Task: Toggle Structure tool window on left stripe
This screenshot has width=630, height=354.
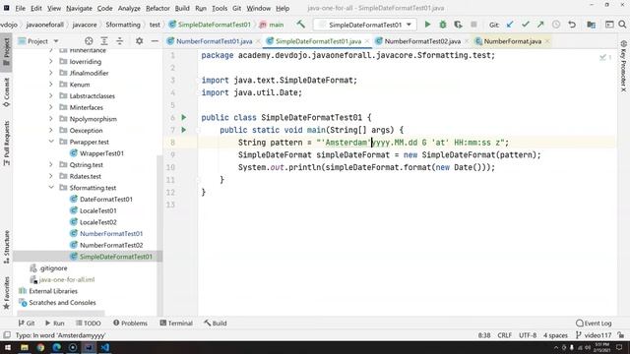Action: pyautogui.click(x=7, y=247)
